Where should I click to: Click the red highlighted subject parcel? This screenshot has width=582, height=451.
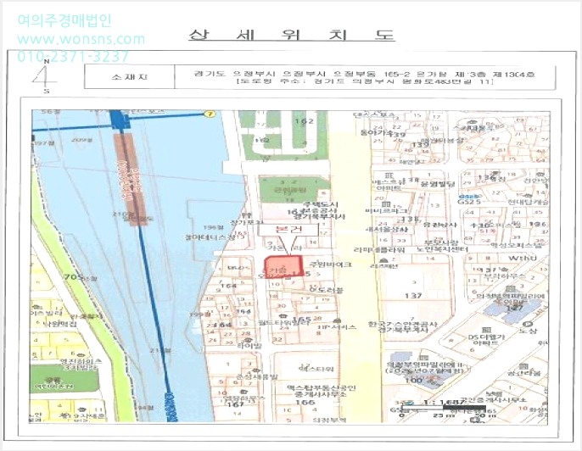(283, 267)
